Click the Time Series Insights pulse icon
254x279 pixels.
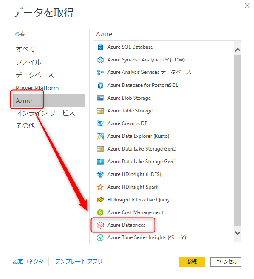[100, 238]
